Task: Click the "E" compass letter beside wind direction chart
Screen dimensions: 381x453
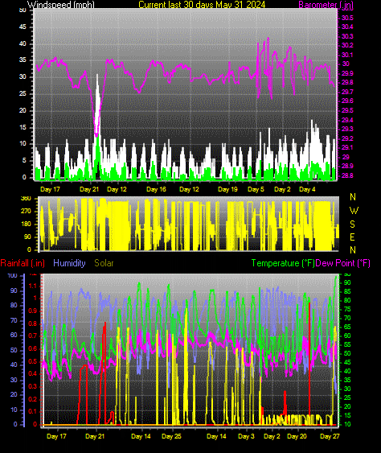Action: point(352,237)
